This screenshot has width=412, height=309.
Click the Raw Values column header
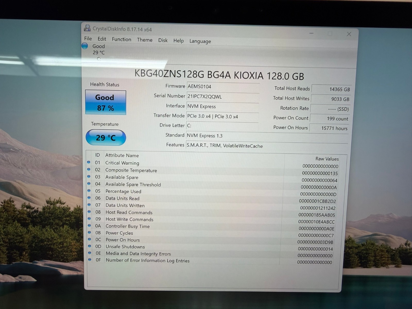(327, 159)
